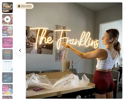125x104 pixels.
Task: Select the 'It Was All A Dream' thumbnail
Action: point(7,42)
